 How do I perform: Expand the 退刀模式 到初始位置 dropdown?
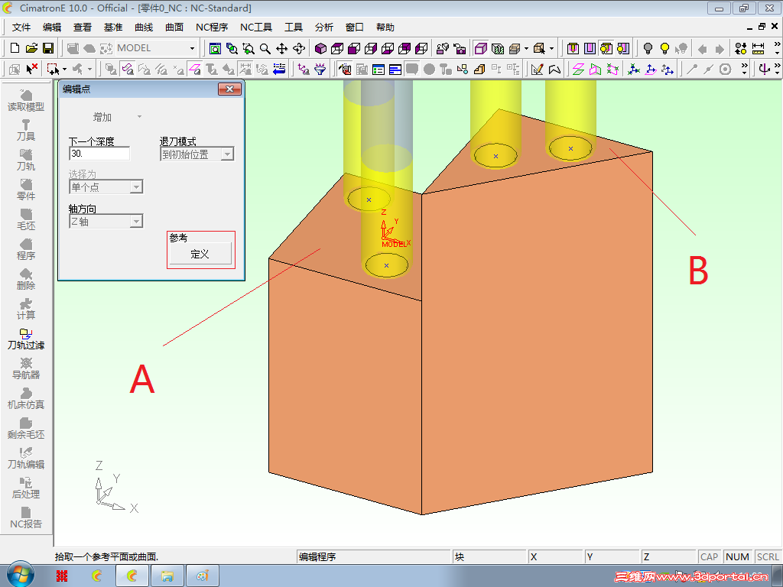227,154
